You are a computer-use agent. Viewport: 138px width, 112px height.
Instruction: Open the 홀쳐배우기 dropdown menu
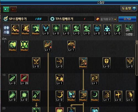point(106,19)
